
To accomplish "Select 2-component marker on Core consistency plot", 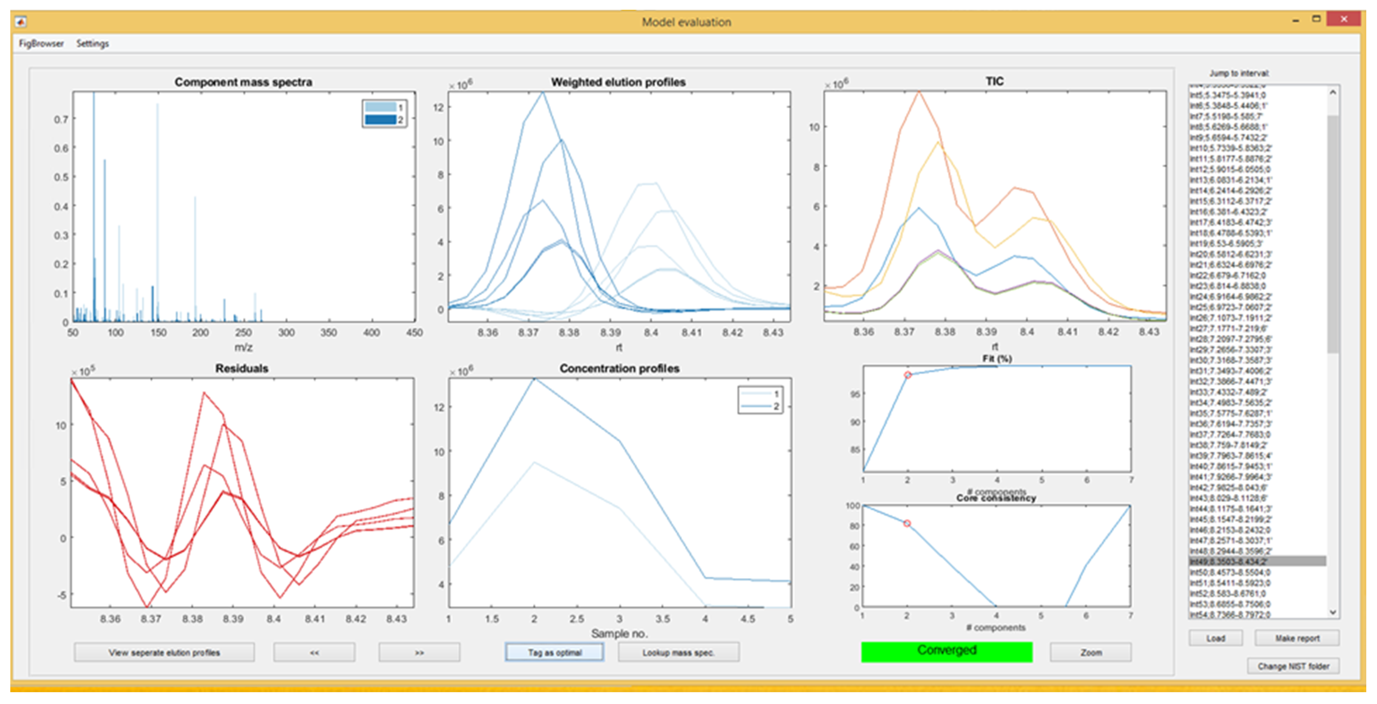I will [x=907, y=523].
